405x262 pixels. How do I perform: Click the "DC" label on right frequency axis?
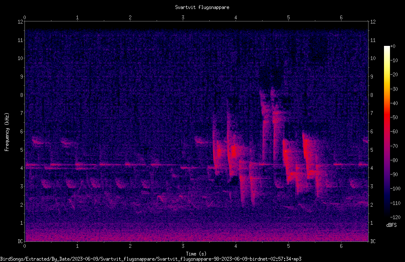click(373, 241)
